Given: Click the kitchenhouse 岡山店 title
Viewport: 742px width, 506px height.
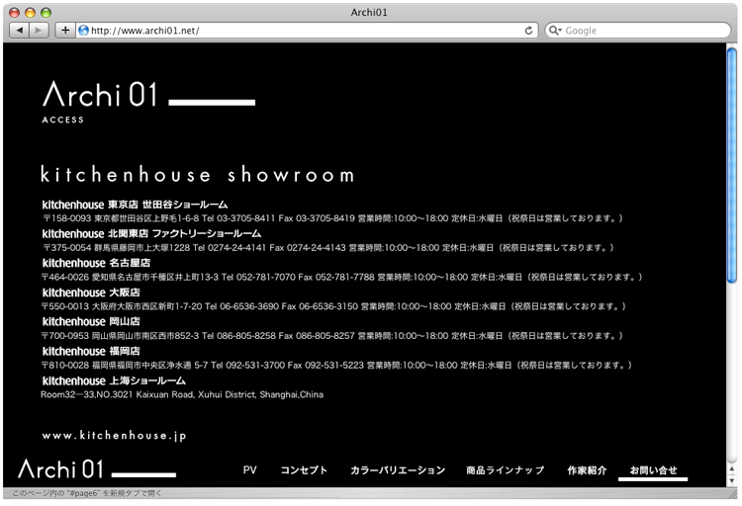Looking at the screenshot, I should pos(91,321).
